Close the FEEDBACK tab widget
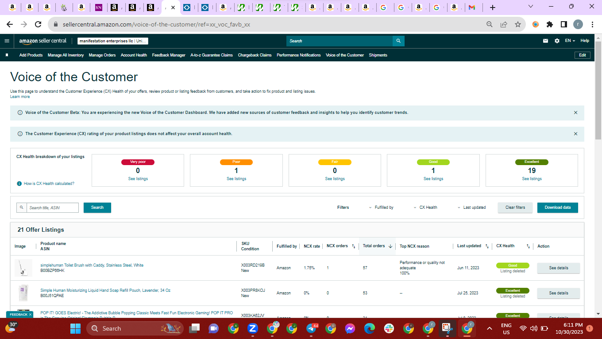The width and height of the screenshot is (602, 339). [x=30, y=315]
